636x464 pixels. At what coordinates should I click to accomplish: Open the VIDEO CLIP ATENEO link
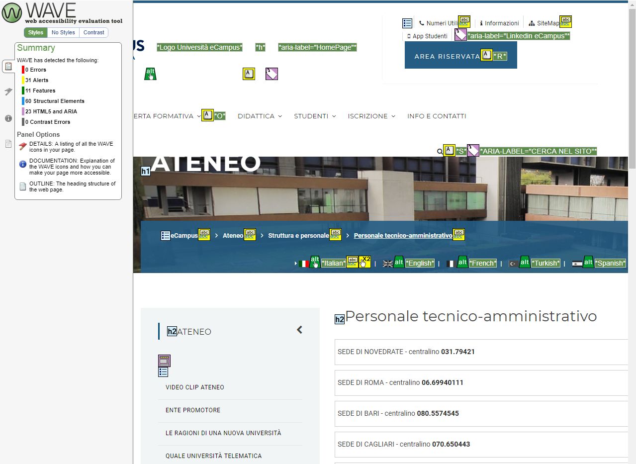[195, 387]
